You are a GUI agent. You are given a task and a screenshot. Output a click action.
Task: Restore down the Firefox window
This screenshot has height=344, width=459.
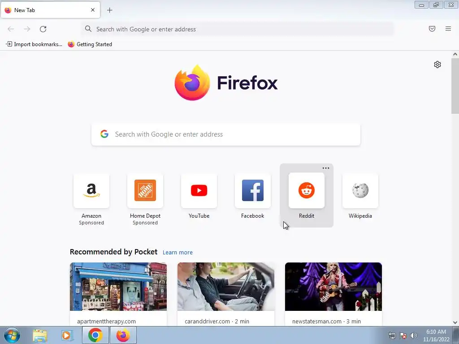[436, 5]
